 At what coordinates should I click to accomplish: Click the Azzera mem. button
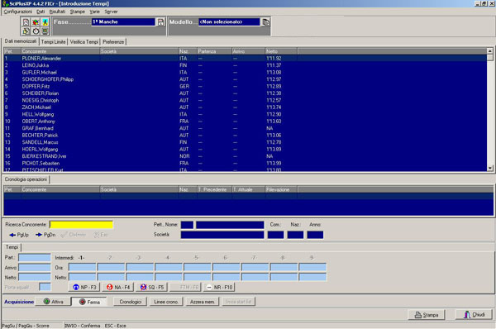(x=203, y=302)
